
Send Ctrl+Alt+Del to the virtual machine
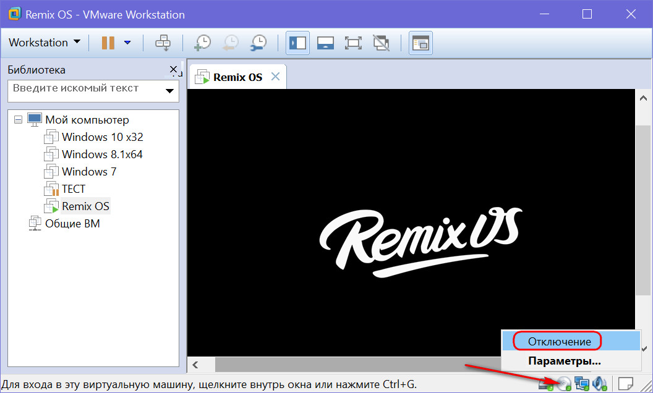[163, 43]
